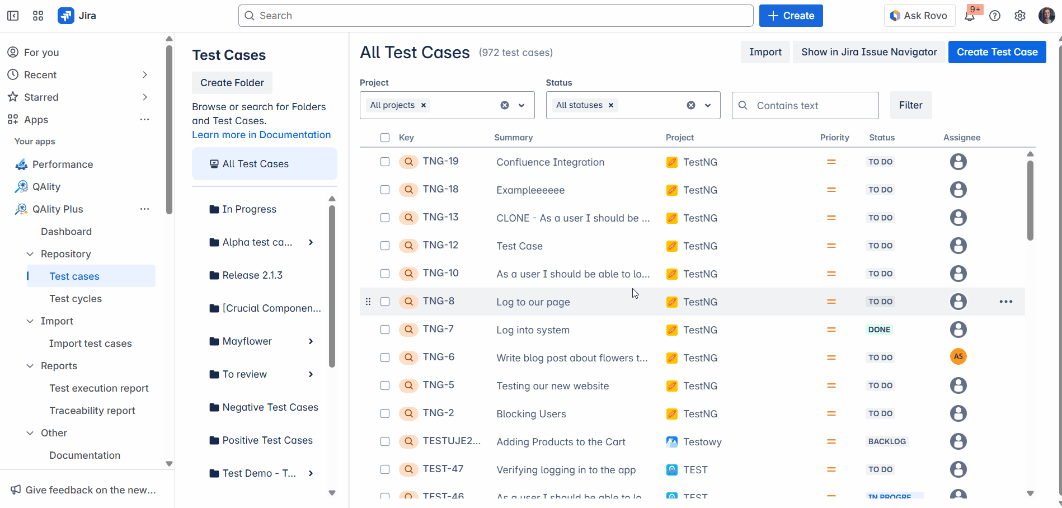This screenshot has width=1062, height=508.
Task: Tick the select-all checkbox in the table header
Action: coord(384,138)
